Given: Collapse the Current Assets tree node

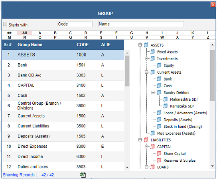Looking at the screenshot, I should pos(146,72).
